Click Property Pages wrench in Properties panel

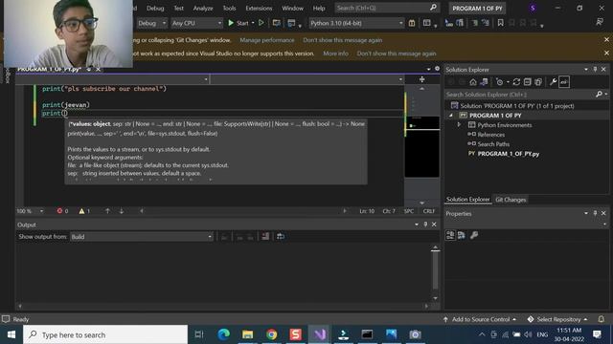click(x=474, y=235)
